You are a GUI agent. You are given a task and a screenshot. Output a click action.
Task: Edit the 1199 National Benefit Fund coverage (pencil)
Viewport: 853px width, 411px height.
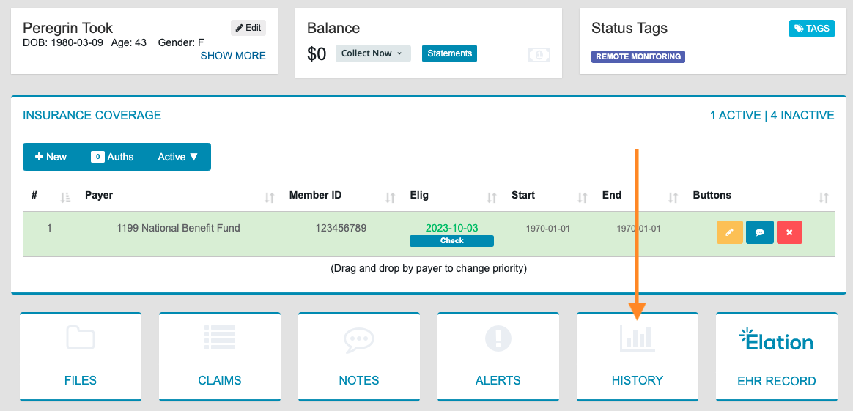coord(730,232)
